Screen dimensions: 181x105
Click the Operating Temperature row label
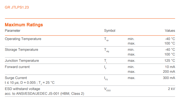23,39
